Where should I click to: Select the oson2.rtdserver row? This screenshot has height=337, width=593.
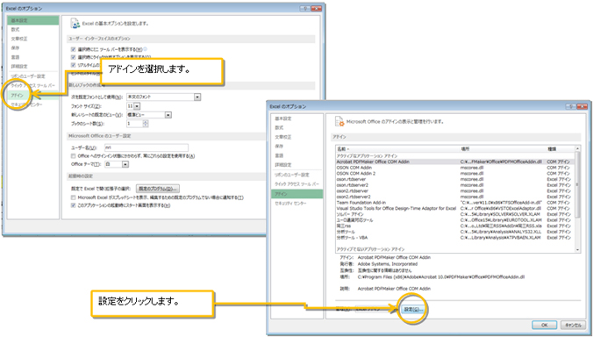455,191
